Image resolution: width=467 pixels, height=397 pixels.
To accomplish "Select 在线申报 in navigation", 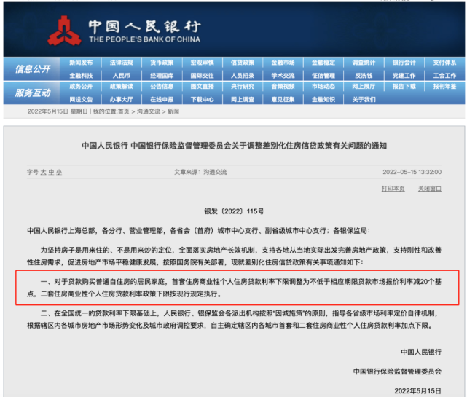I will tap(162, 100).
